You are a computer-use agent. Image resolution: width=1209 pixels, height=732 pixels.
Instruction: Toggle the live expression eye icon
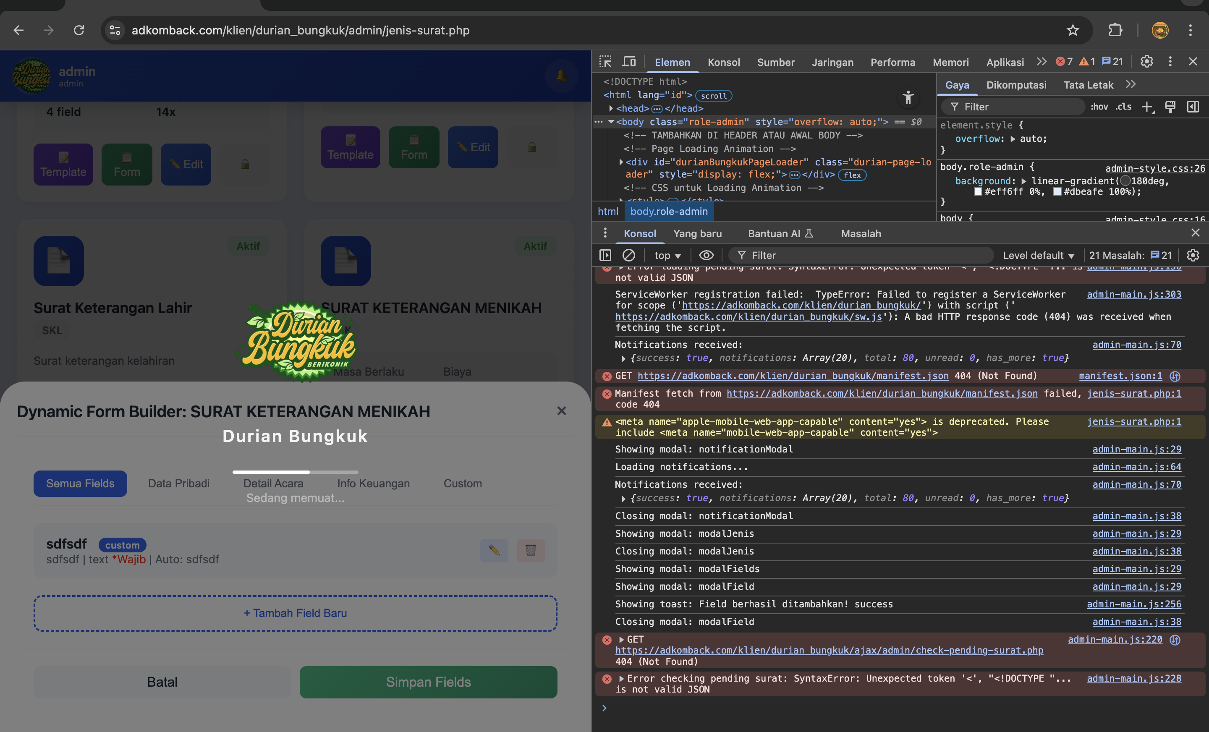(x=706, y=255)
